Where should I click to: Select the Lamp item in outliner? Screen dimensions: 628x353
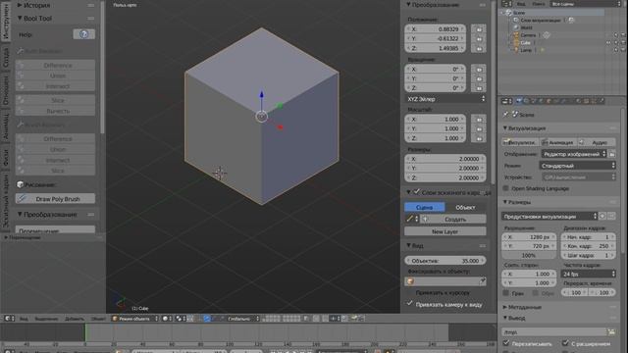(526, 50)
